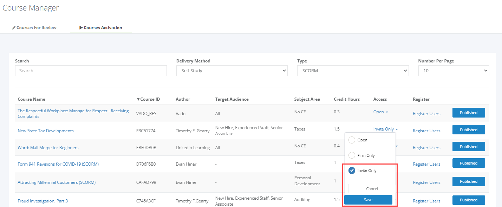Select the Open radio option
Screen dimensions: 502x207
click(x=352, y=140)
